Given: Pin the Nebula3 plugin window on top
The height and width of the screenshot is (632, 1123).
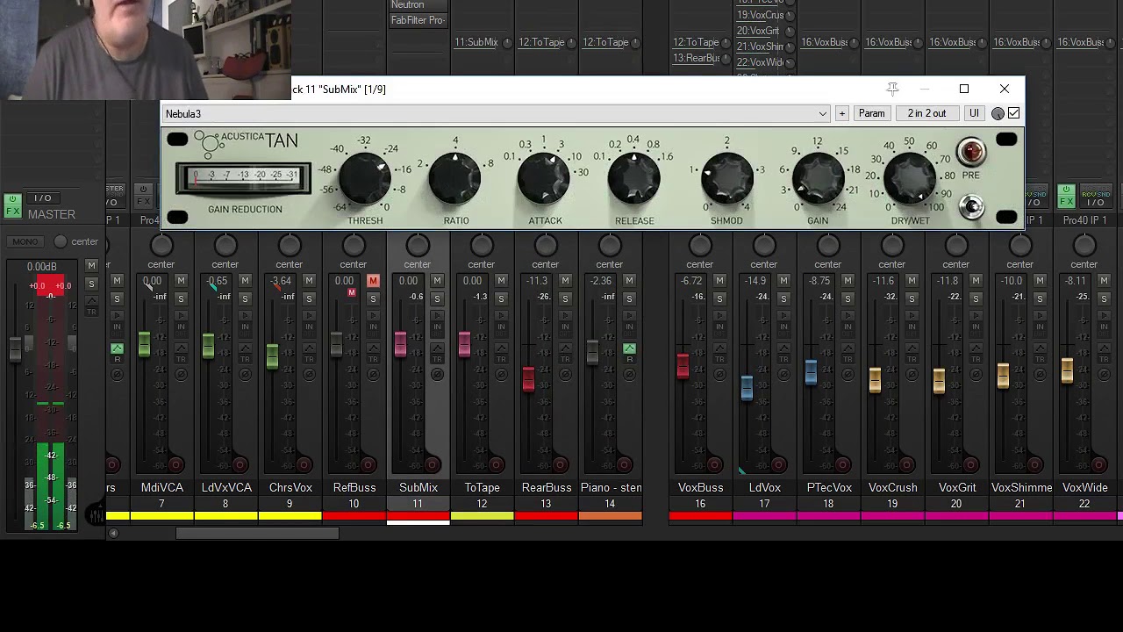Looking at the screenshot, I should 892,89.
